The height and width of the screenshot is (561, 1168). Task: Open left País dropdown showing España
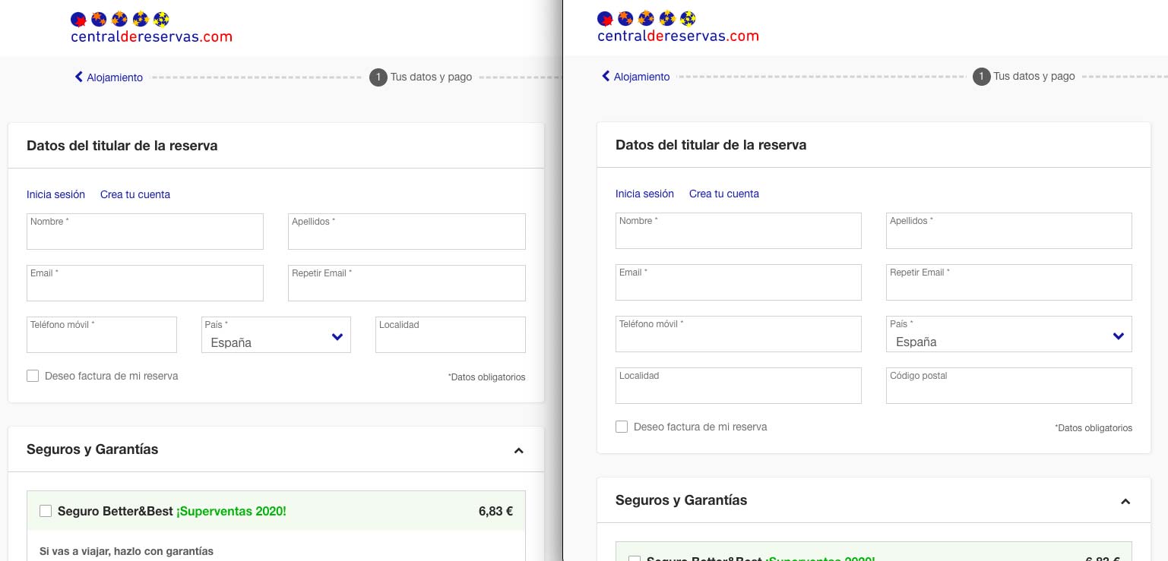pyautogui.click(x=276, y=335)
